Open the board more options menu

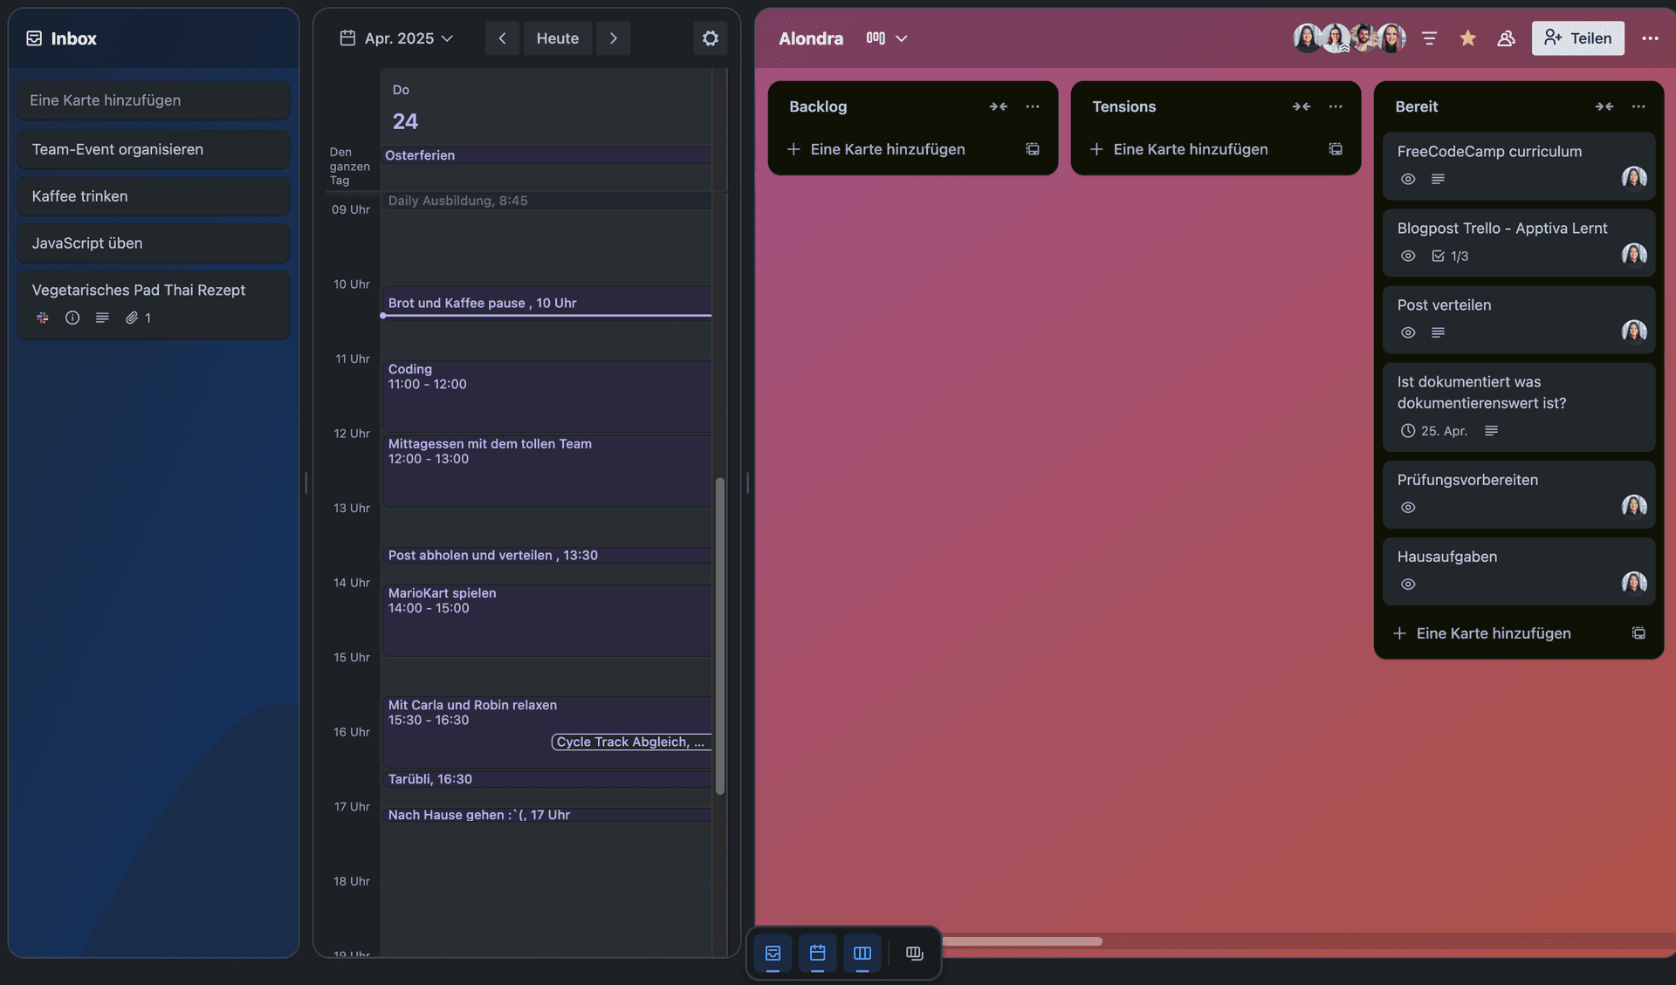[x=1650, y=38]
